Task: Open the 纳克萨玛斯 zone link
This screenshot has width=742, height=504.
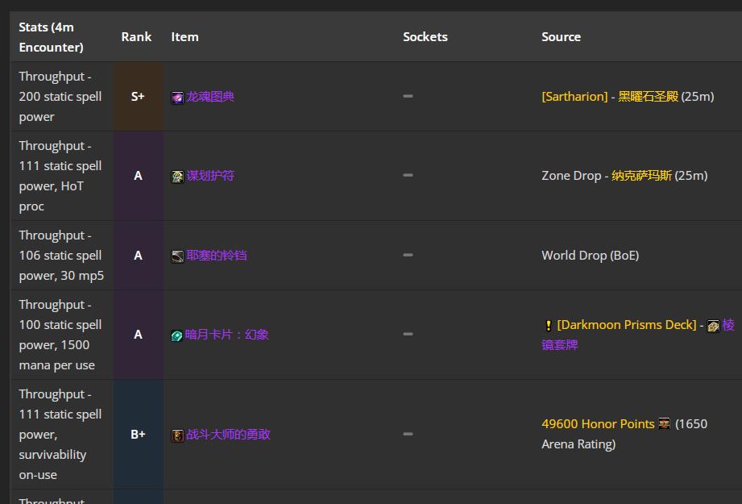Action: [x=641, y=176]
